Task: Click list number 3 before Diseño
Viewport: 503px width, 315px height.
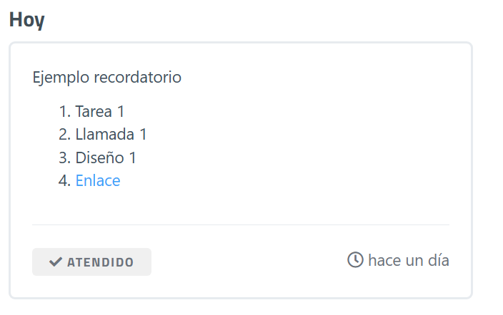Action: pos(64,157)
